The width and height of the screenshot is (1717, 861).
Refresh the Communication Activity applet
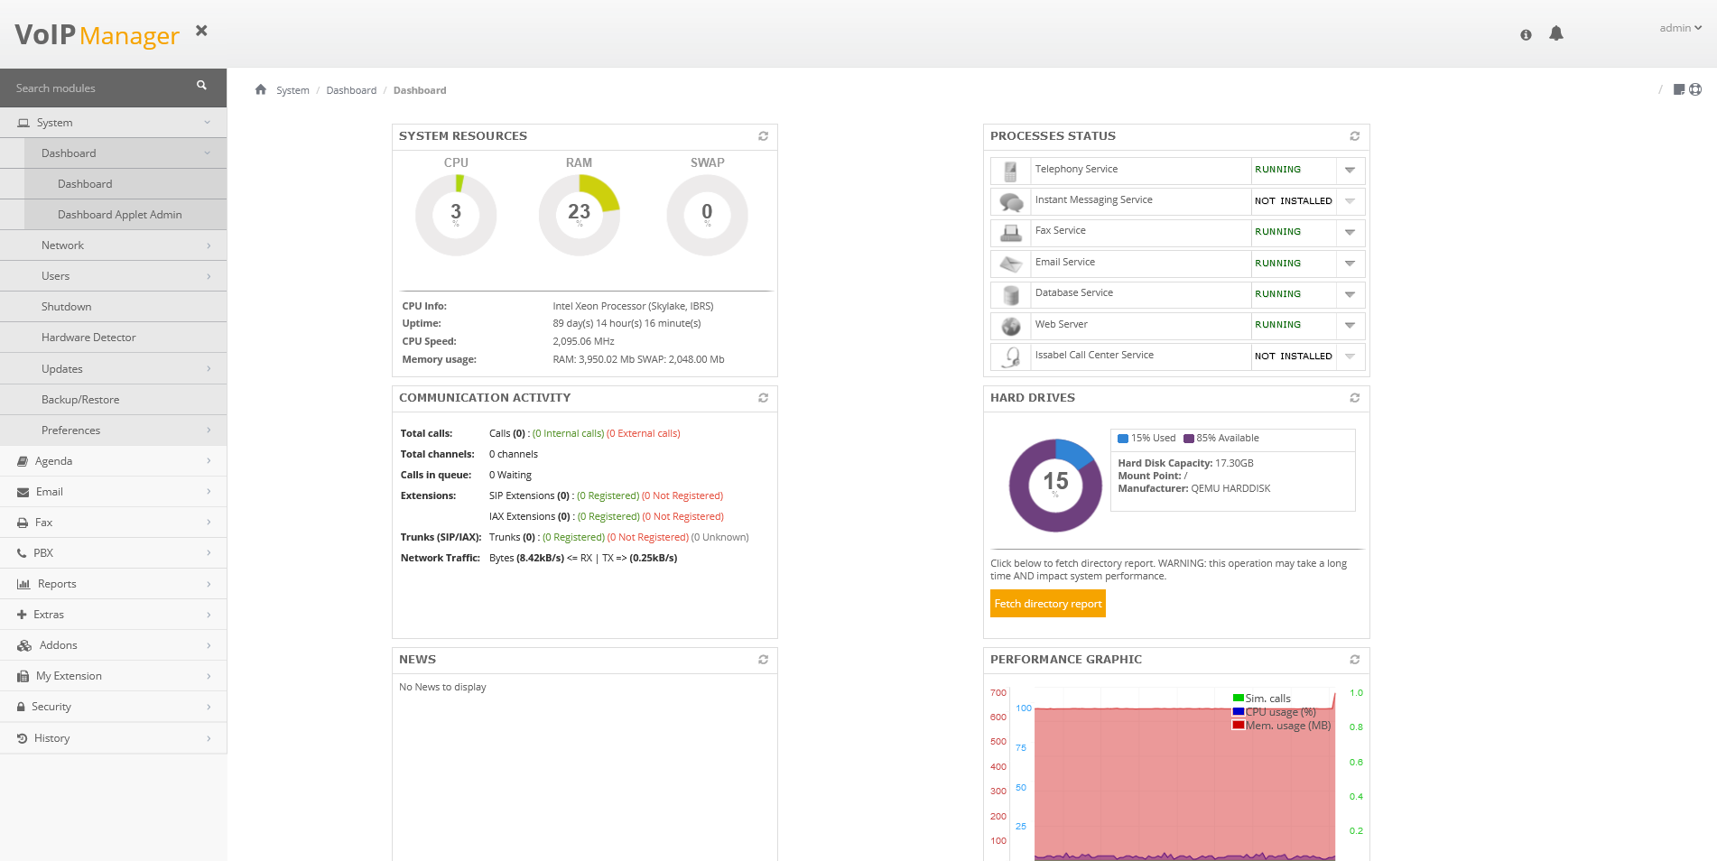click(x=763, y=398)
